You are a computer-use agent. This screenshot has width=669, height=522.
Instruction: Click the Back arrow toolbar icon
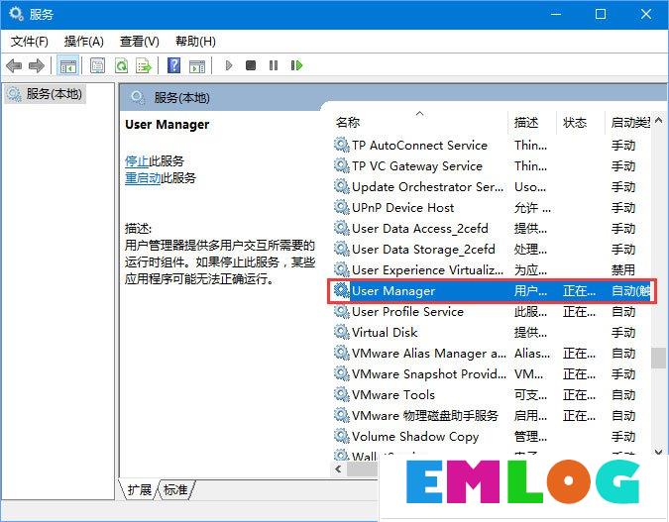tap(15, 65)
